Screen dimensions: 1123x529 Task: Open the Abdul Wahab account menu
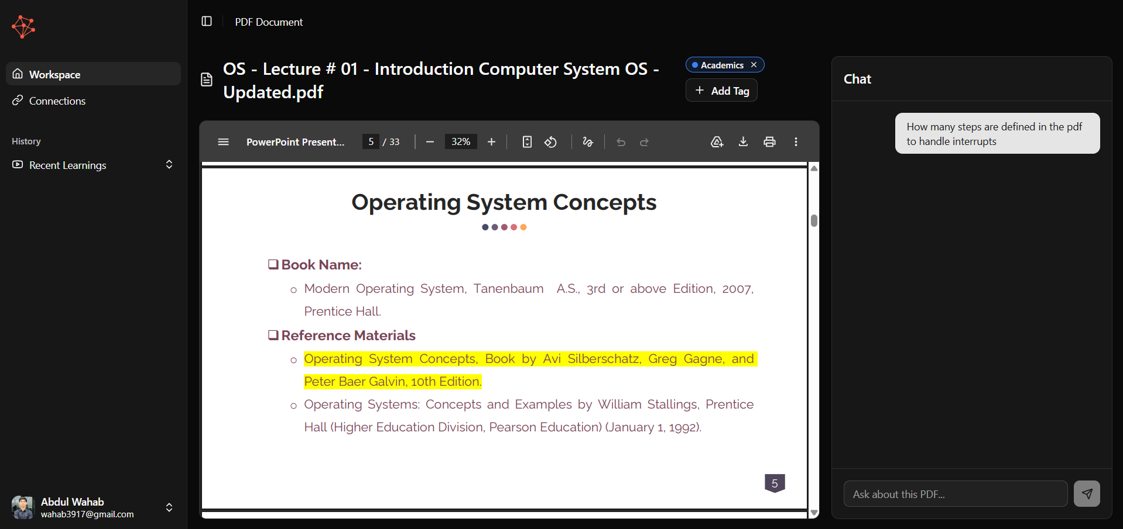(x=93, y=507)
